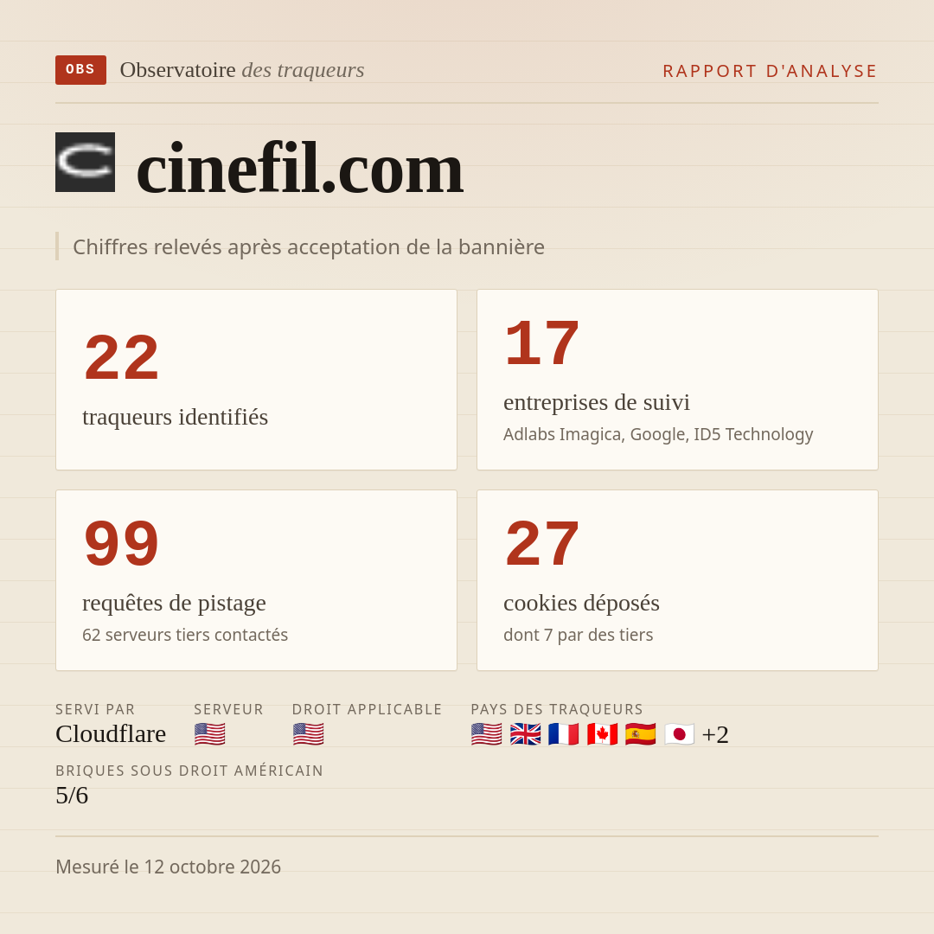Click the Spain flag
Screen dimensions: 934x934
coord(640,734)
